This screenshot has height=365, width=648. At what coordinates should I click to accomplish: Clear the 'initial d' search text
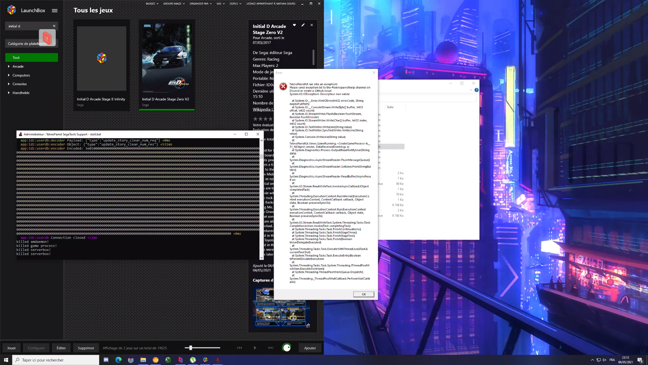tap(54, 26)
